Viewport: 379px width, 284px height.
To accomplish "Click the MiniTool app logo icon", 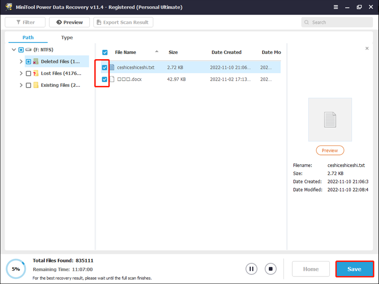I will pyautogui.click(x=8, y=7).
